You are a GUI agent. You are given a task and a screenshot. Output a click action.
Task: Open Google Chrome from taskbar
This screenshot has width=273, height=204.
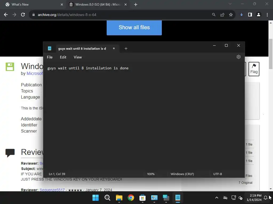(x=131, y=198)
